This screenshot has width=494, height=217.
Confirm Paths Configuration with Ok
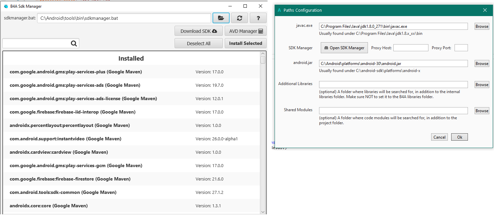(x=460, y=137)
